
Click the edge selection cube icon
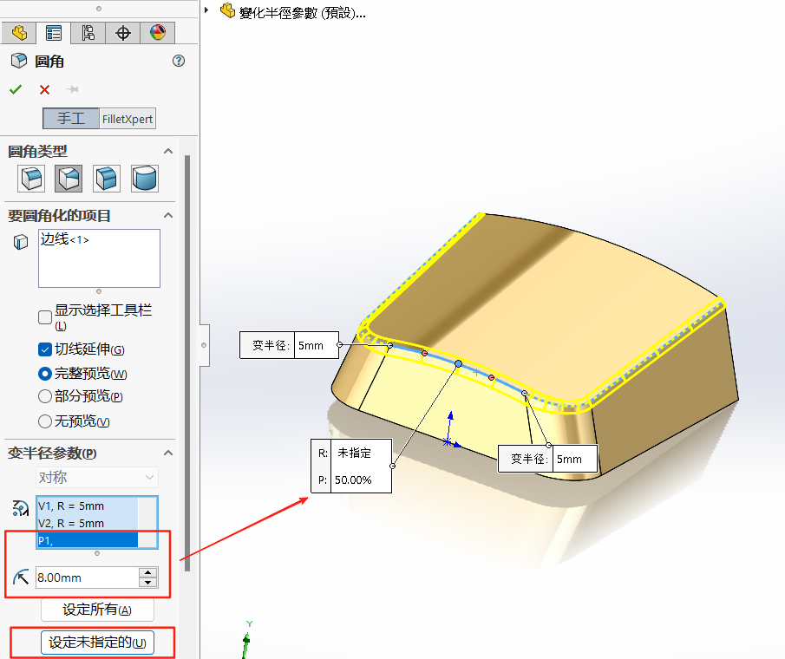click(21, 242)
